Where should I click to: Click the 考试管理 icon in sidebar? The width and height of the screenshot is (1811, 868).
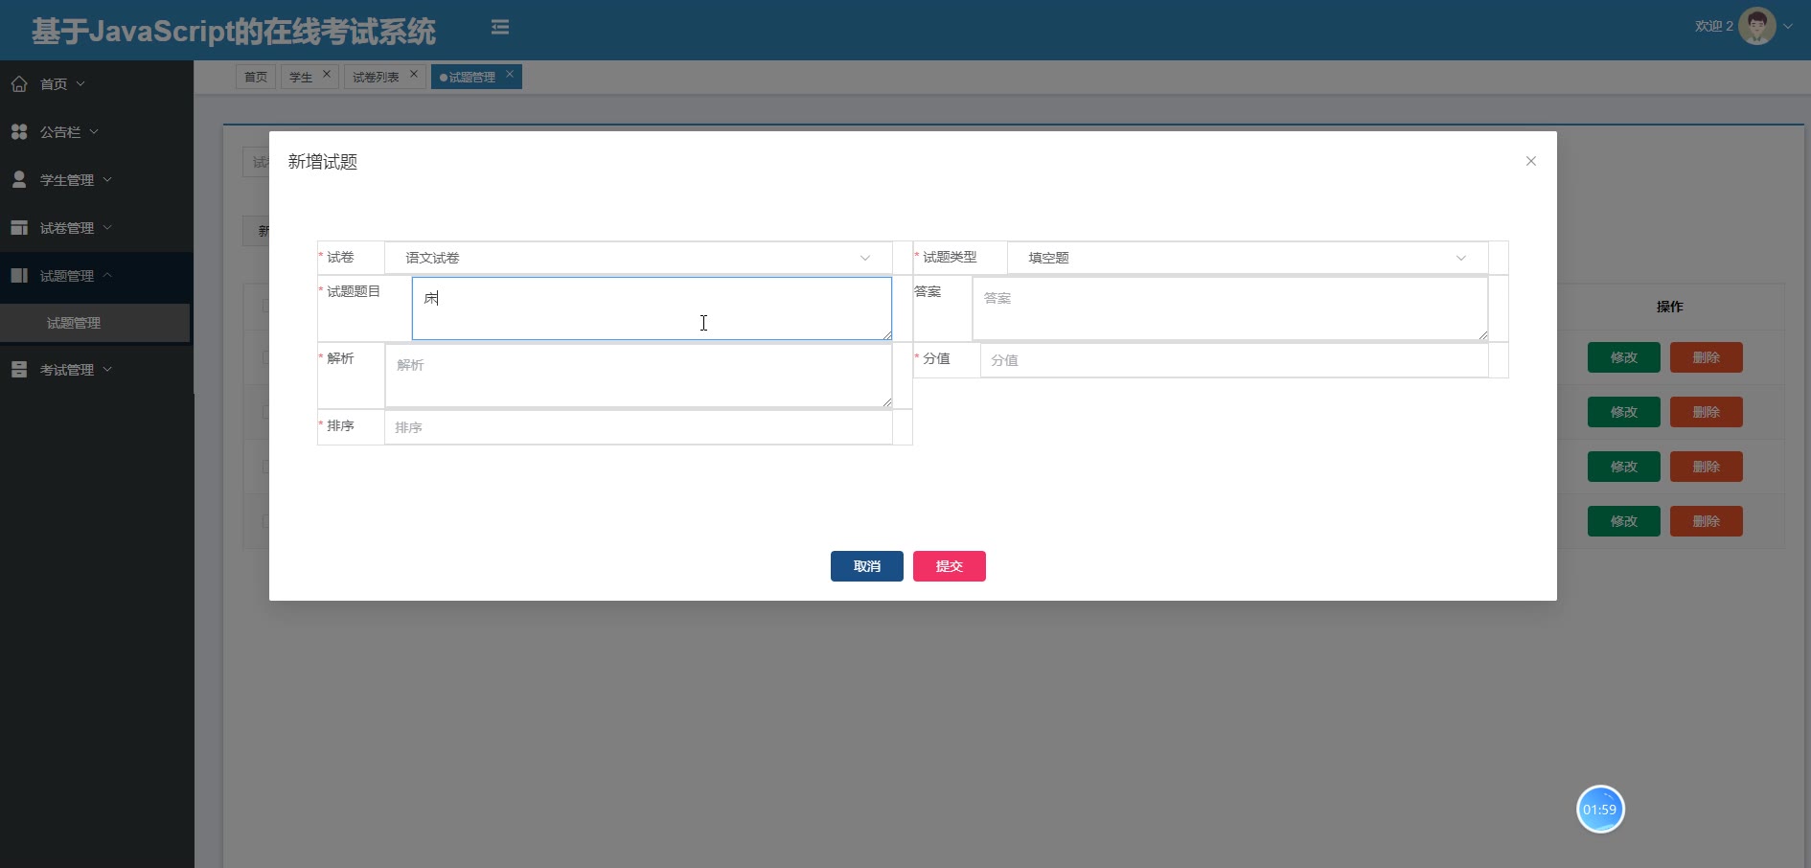[19, 370]
